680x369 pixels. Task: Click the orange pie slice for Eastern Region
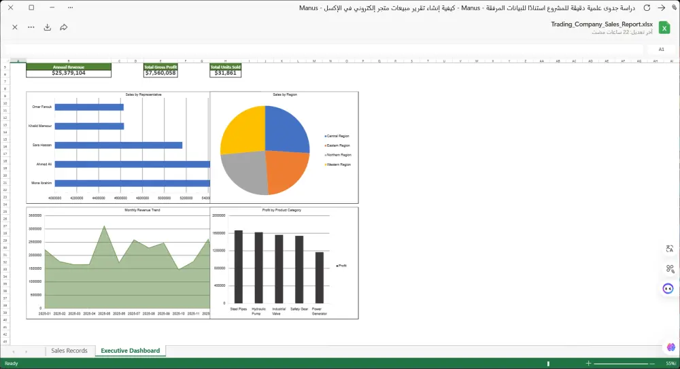click(286, 171)
